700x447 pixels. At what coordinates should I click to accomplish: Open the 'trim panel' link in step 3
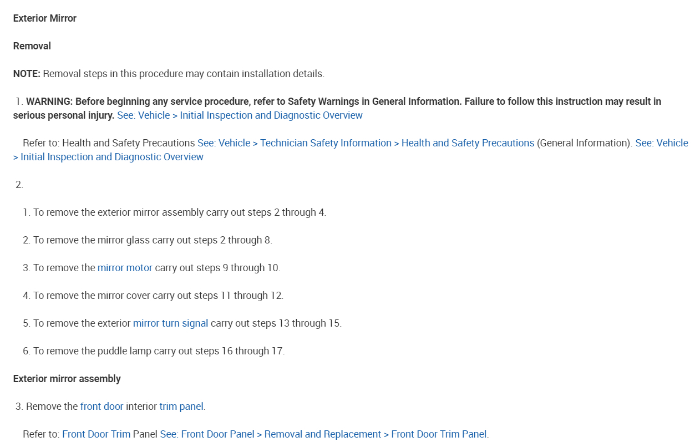point(181,407)
